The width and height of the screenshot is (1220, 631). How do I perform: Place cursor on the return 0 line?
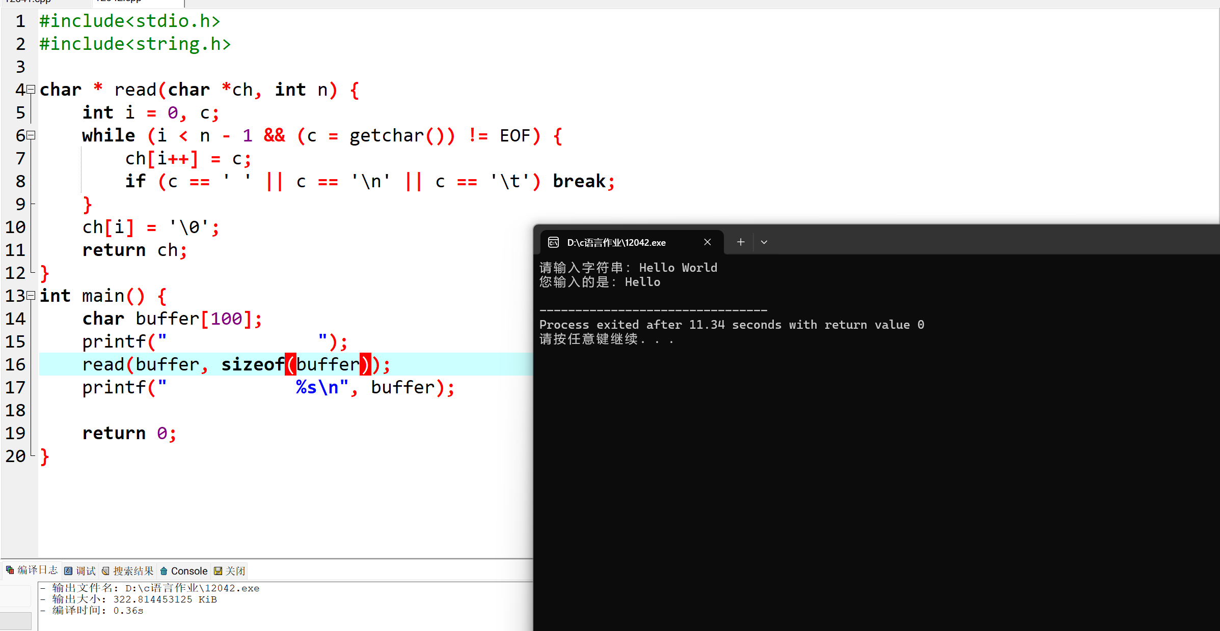click(x=129, y=433)
